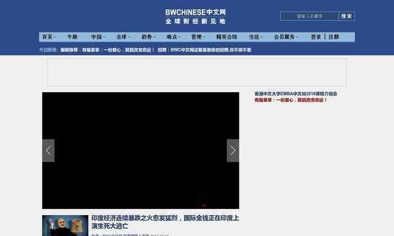The height and width of the screenshot is (236, 394).
Task: Click the search keyword input field
Action: [310, 17]
